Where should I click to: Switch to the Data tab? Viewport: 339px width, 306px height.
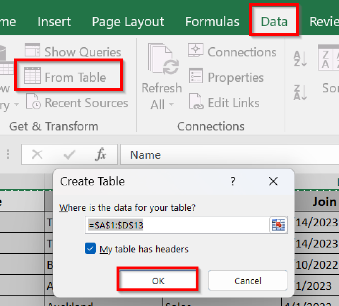(x=274, y=21)
